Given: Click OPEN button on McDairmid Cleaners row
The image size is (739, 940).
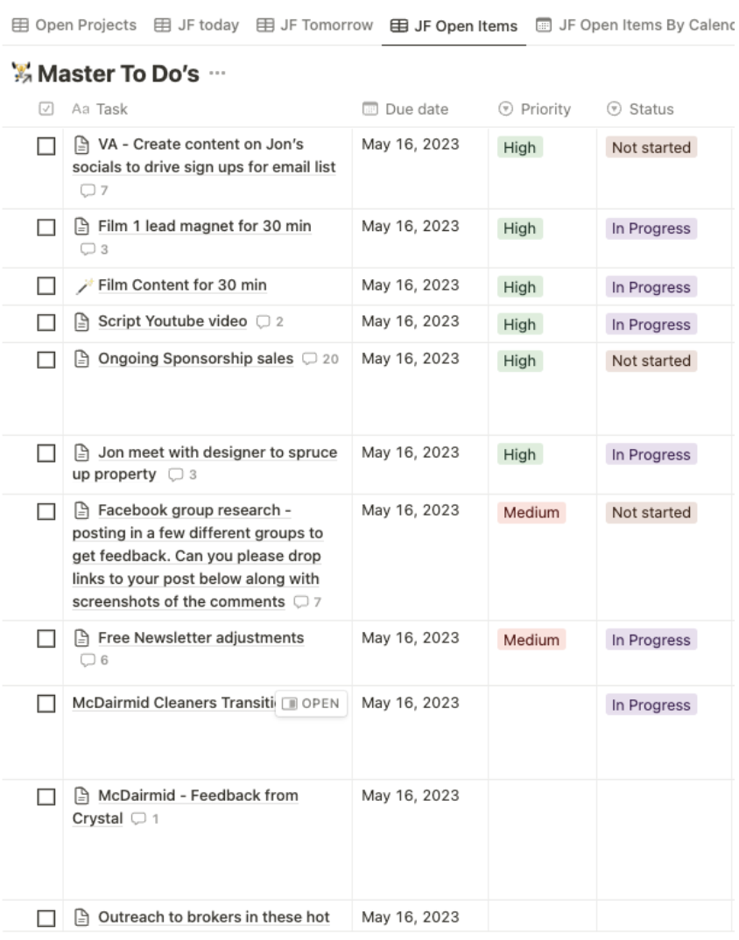Looking at the screenshot, I should coord(311,703).
